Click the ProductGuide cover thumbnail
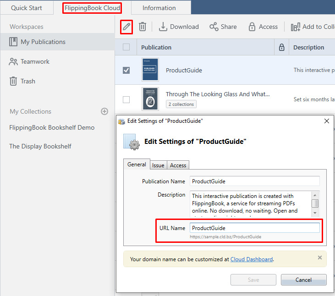This screenshot has width=335, height=296. pyautogui.click(x=150, y=70)
